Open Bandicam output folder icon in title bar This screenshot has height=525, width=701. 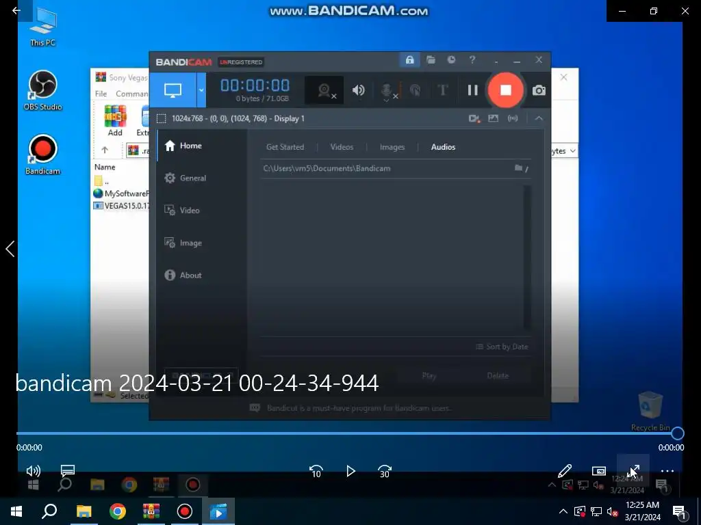click(x=431, y=60)
